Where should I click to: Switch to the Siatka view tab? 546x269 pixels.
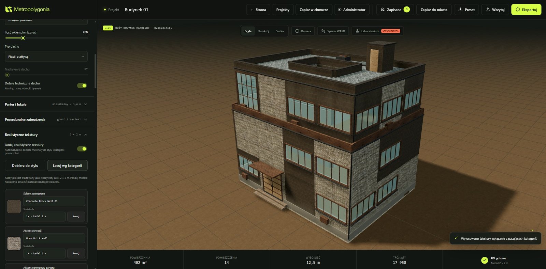(x=280, y=31)
